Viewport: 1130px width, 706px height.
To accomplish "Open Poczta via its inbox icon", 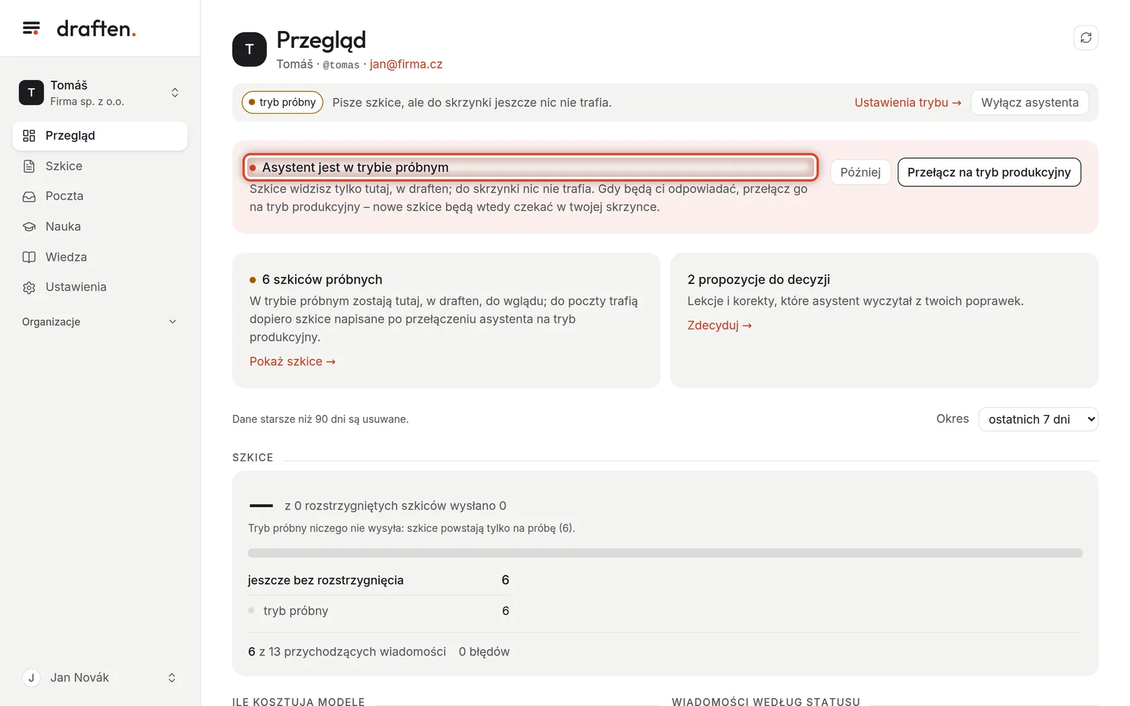I will (29, 196).
